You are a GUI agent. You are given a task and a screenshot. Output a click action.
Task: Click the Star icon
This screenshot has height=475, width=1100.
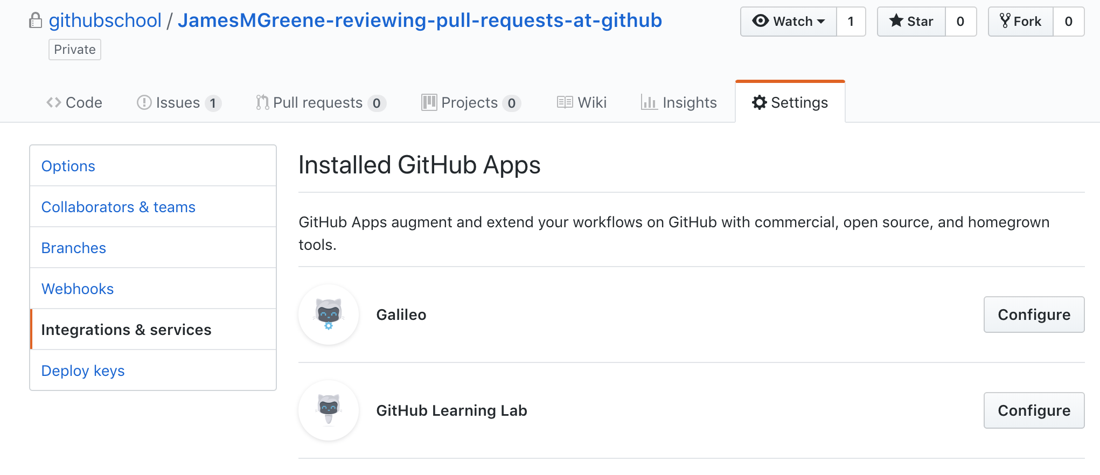coord(896,21)
